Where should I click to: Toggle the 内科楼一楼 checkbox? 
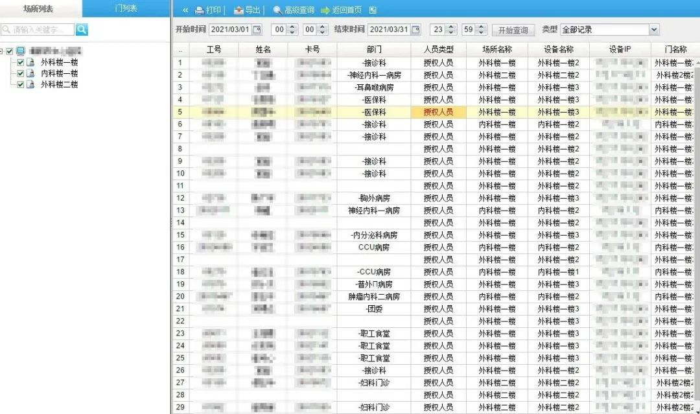[x=21, y=74]
